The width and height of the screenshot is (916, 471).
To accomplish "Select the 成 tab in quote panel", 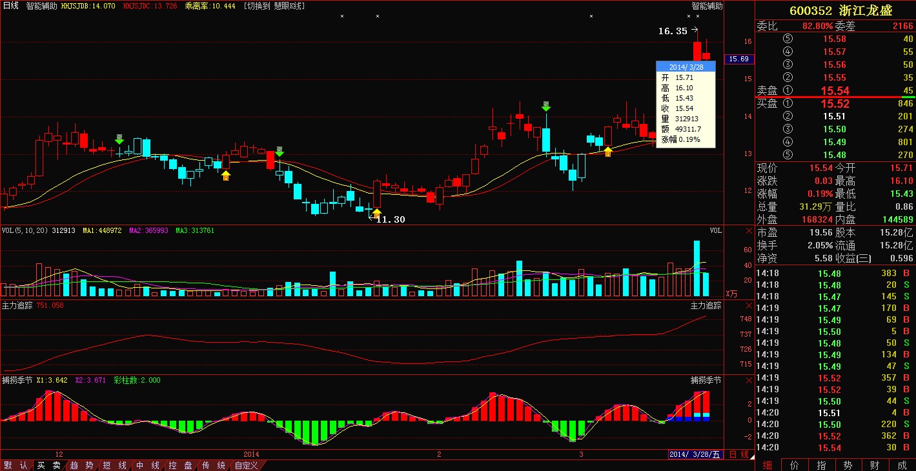I will tap(902, 465).
